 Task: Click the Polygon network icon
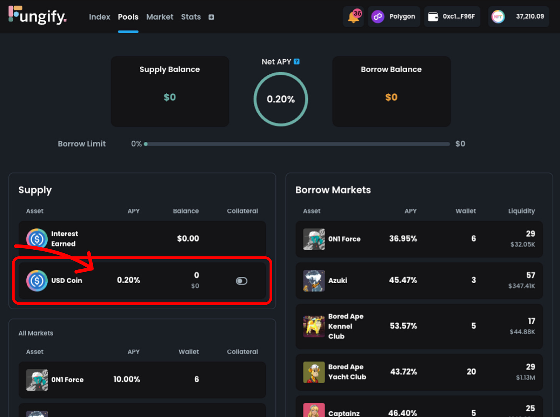(378, 17)
